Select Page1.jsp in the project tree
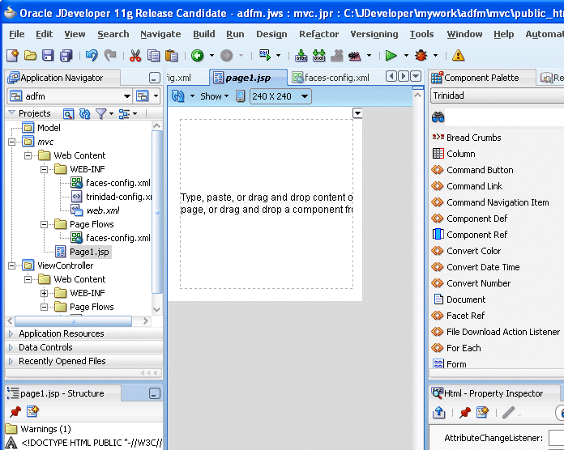564x450 pixels. tap(89, 252)
